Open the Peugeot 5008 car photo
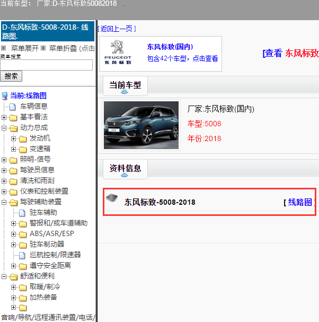319x322 pixels. point(141,125)
